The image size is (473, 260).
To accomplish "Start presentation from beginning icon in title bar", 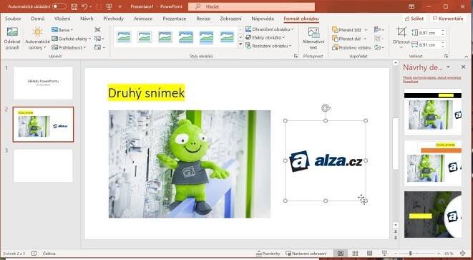I will 109,6.
